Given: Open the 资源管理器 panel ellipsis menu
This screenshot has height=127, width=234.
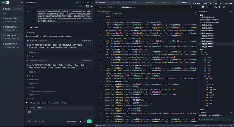Looking at the screenshot, I should point(231,12).
